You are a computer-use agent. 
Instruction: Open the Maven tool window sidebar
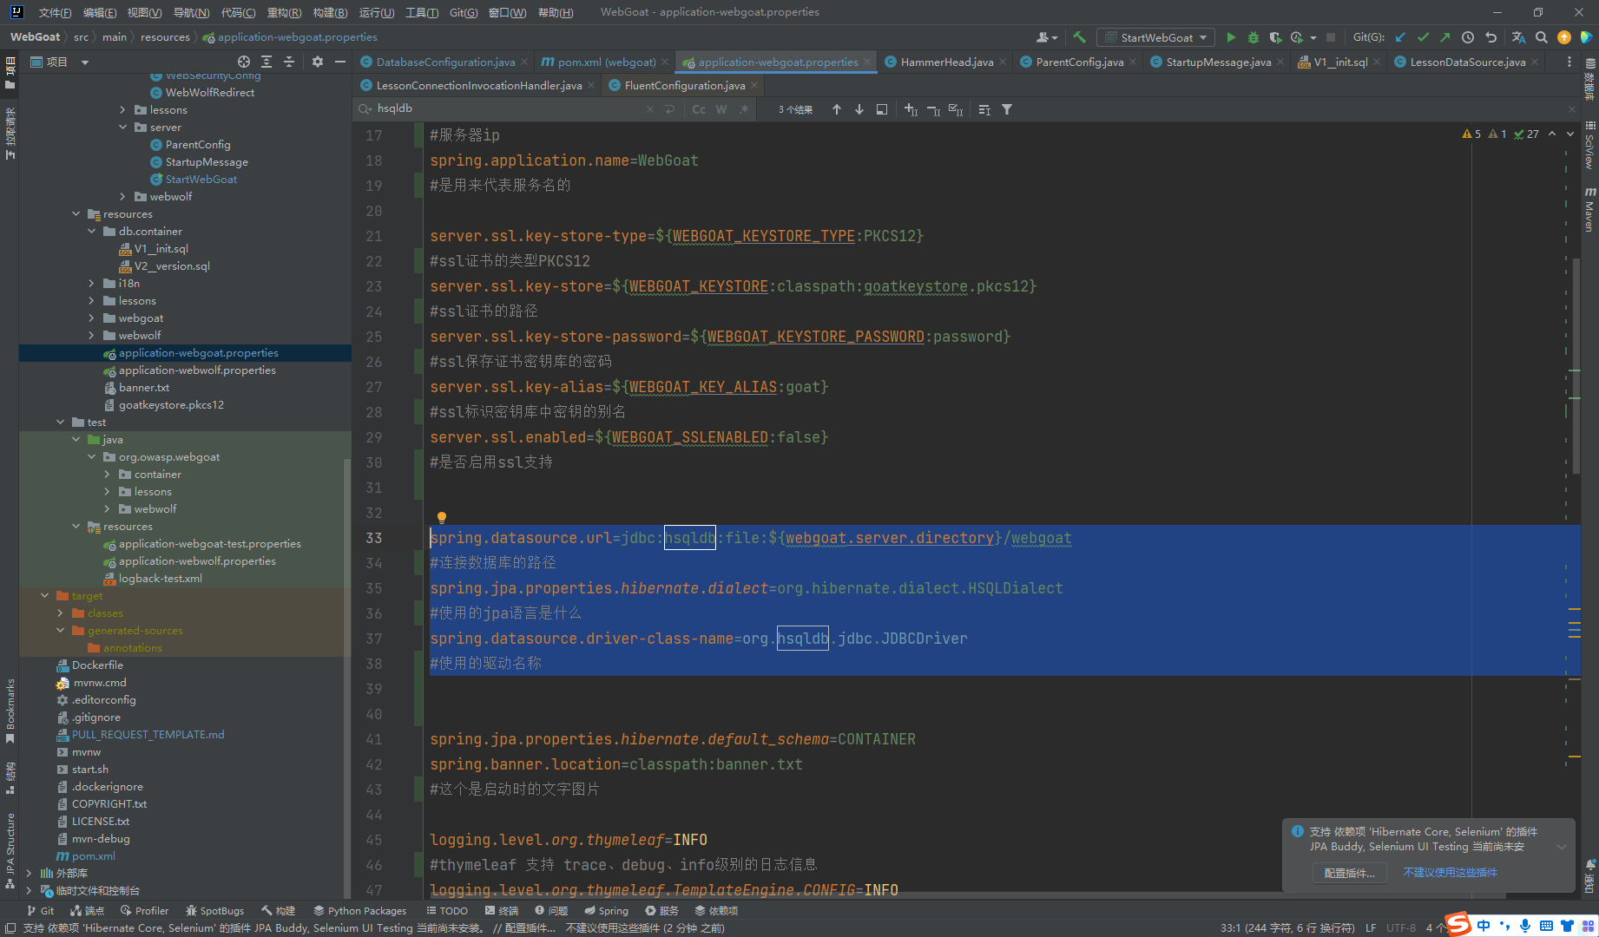point(1589,209)
